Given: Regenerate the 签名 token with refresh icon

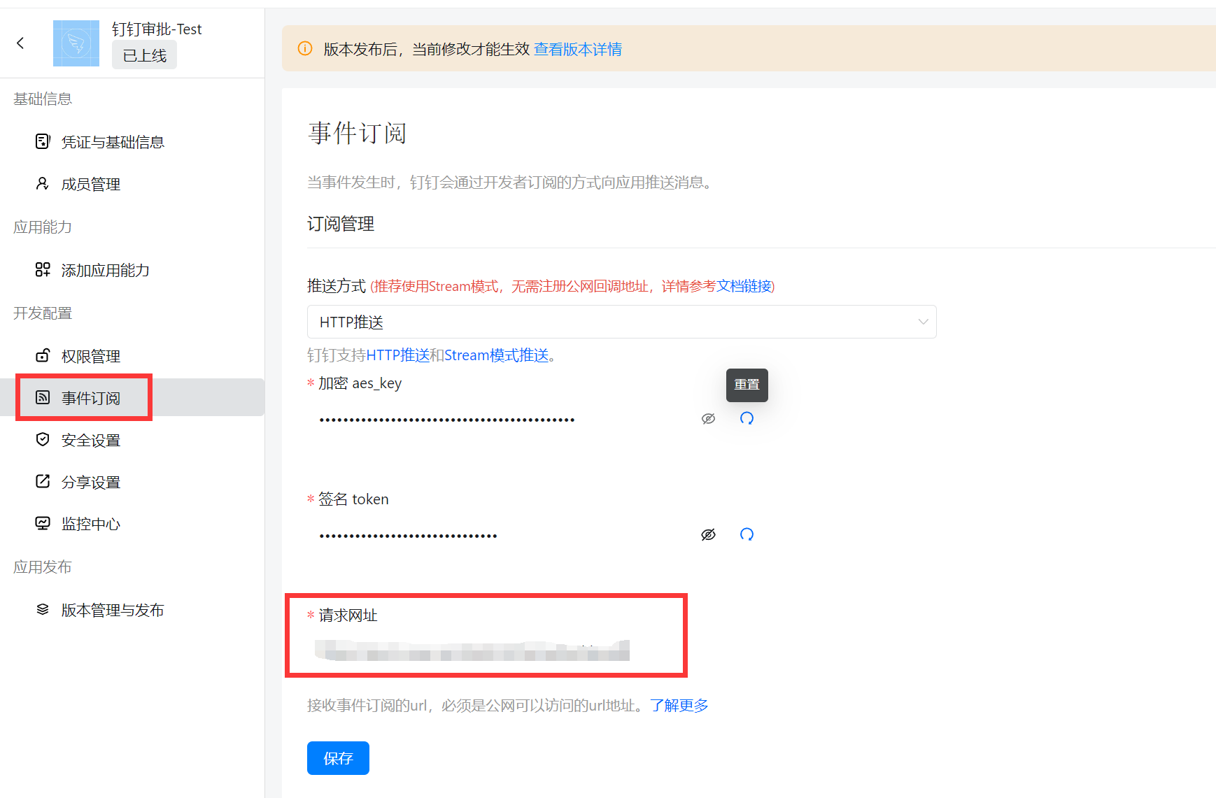Looking at the screenshot, I should [747, 534].
